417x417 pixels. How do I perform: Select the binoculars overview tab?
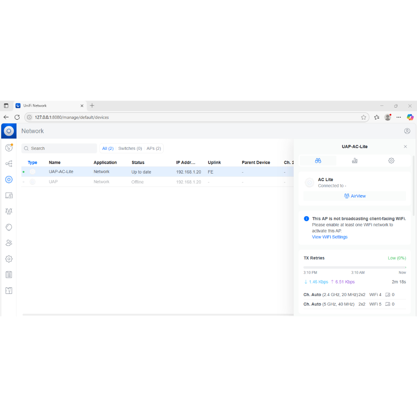pyautogui.click(x=318, y=161)
